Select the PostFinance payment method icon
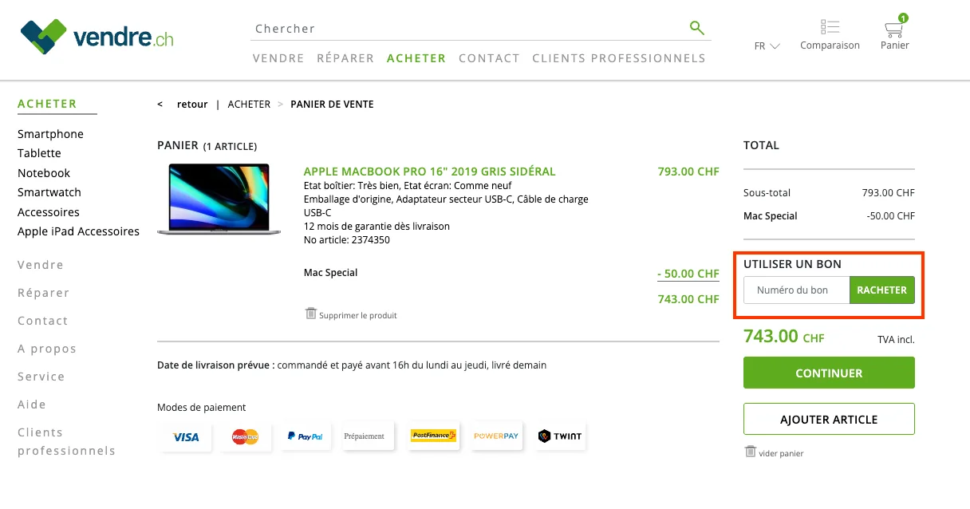This screenshot has height=509, width=970. tap(432, 436)
